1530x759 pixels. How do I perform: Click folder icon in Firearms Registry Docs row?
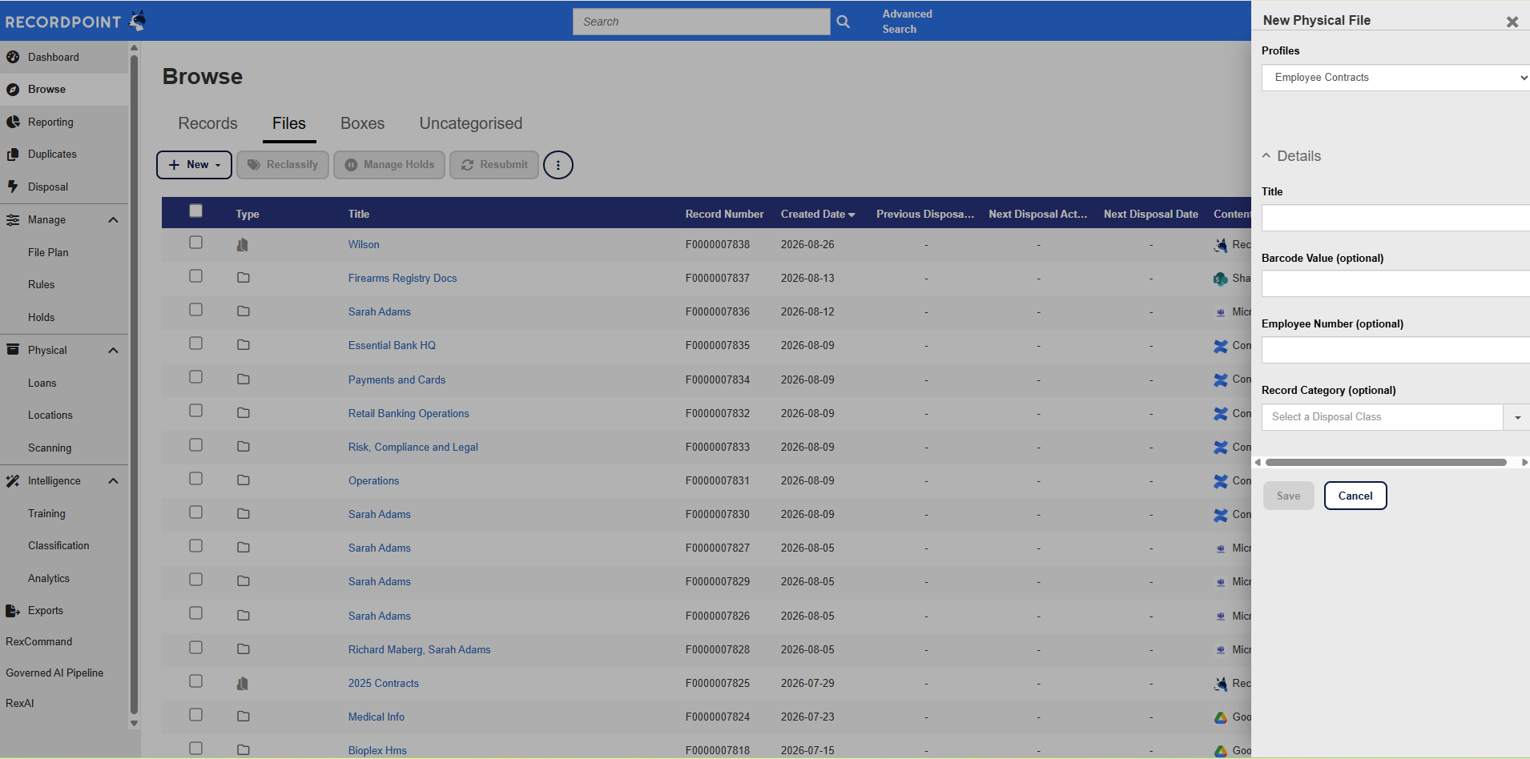[244, 278]
